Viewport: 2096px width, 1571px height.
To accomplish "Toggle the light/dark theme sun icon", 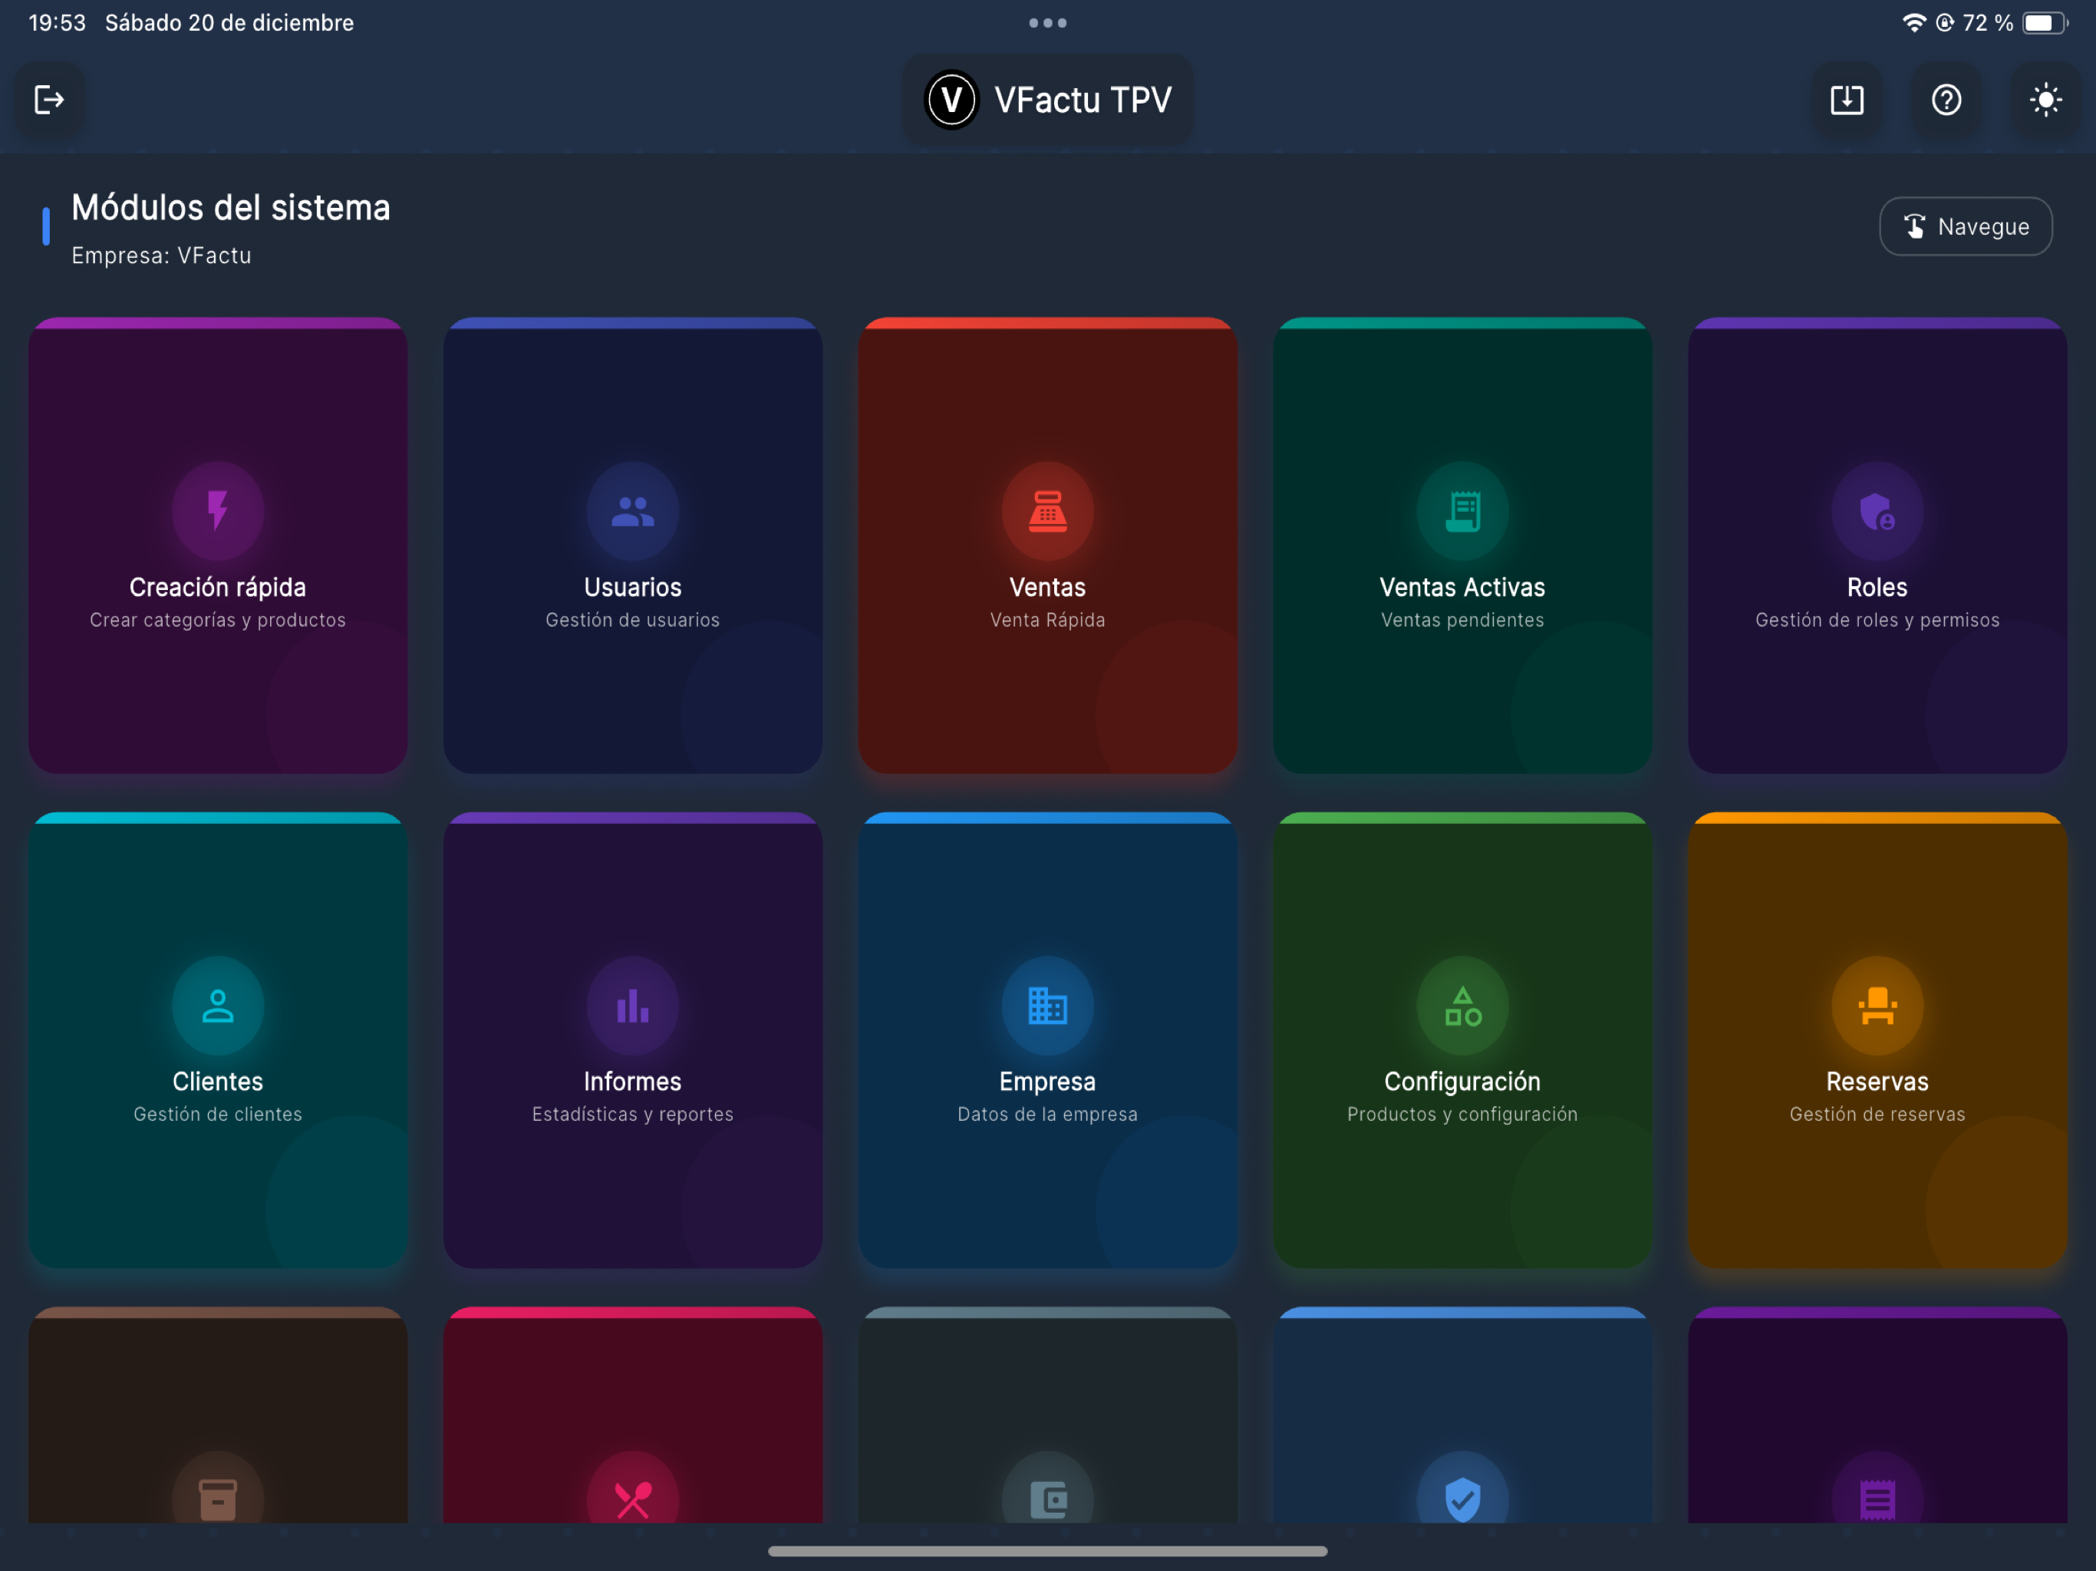I will pos(2046,100).
